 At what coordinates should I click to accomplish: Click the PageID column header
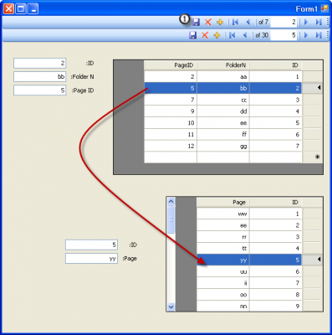click(x=171, y=65)
